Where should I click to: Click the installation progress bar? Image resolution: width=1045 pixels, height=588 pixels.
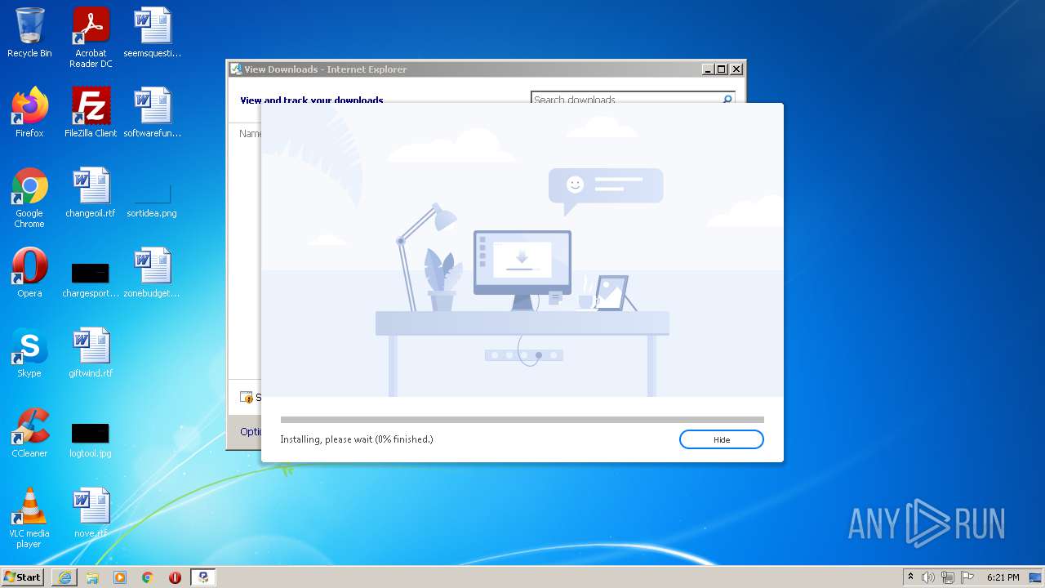click(522, 420)
